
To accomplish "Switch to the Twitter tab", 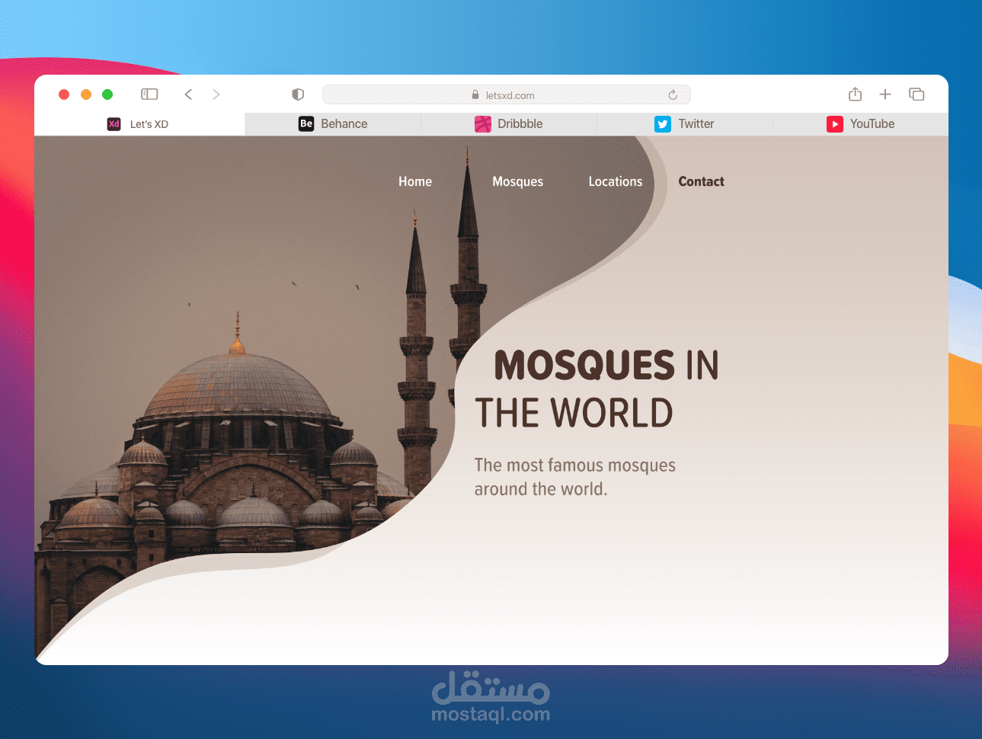I will (x=685, y=124).
